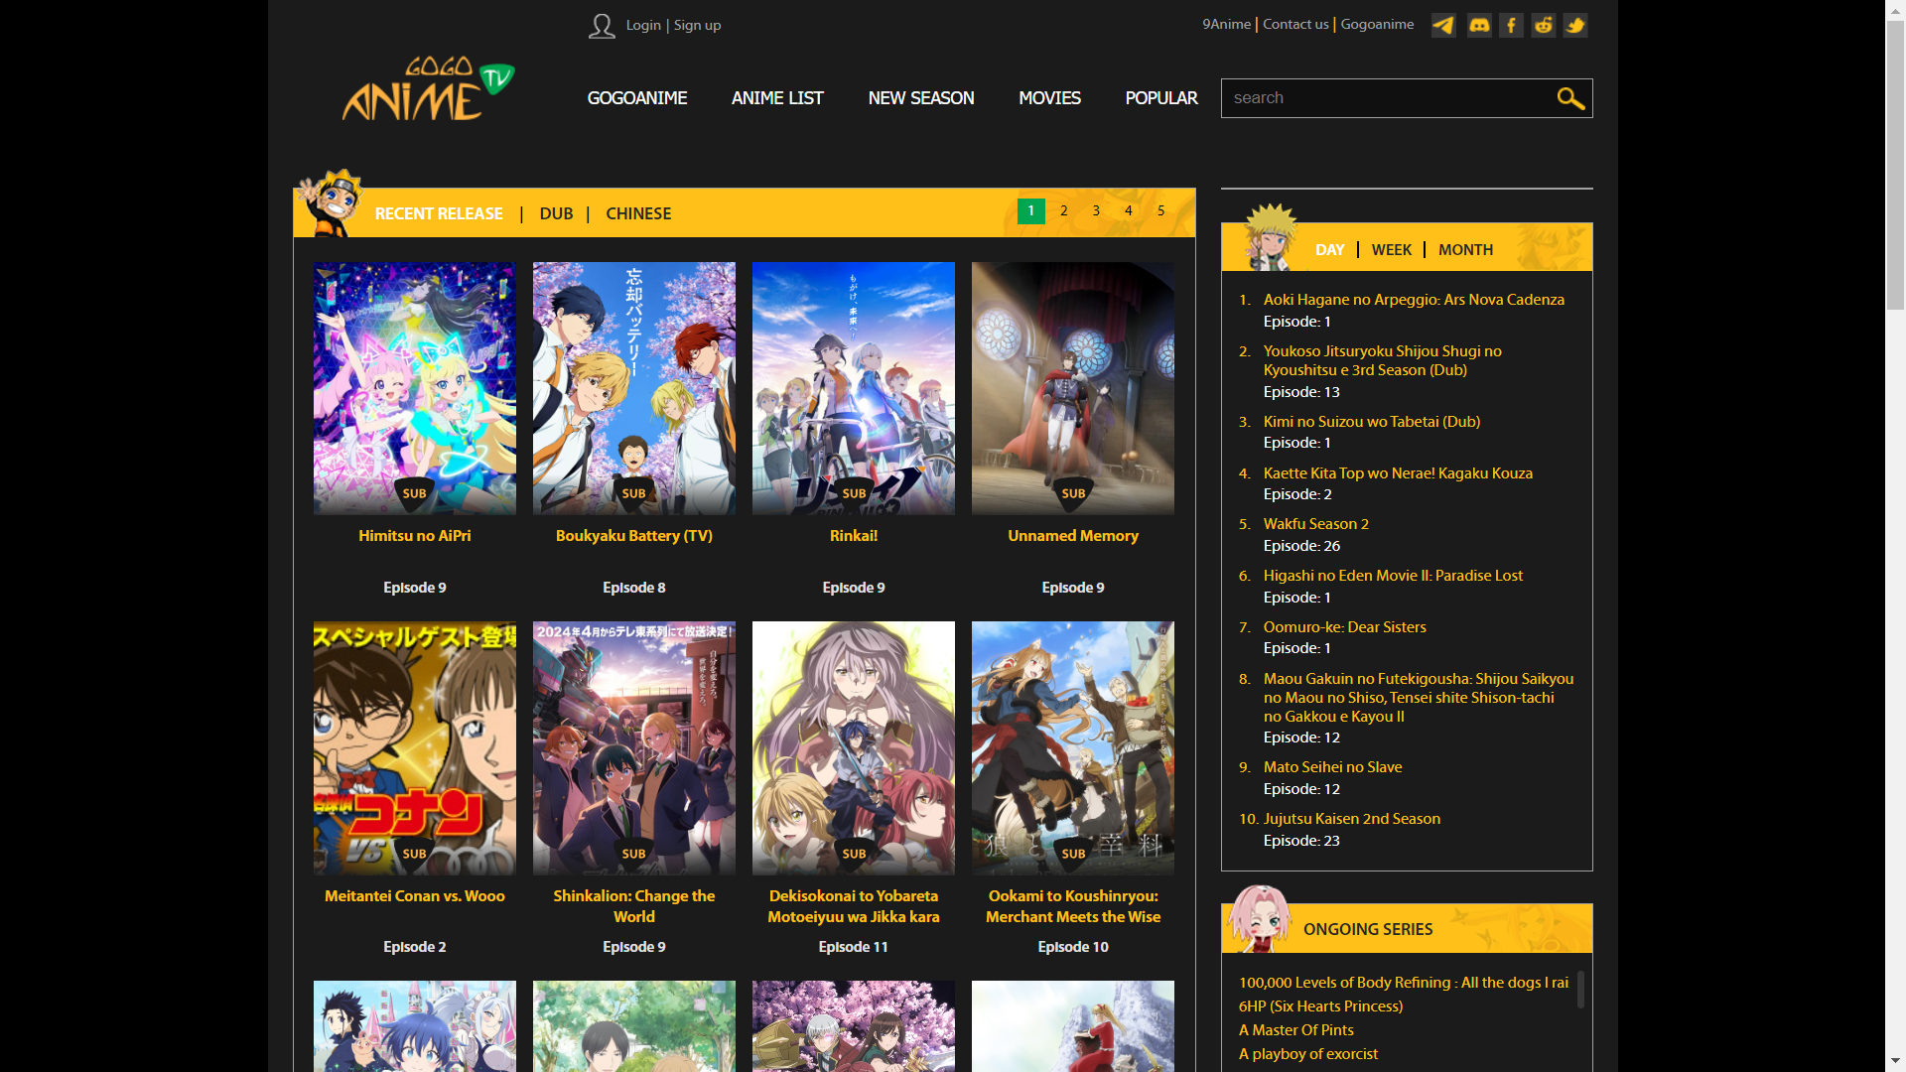Open the Facebook social icon
This screenshot has width=1906, height=1072.
coord(1510,25)
